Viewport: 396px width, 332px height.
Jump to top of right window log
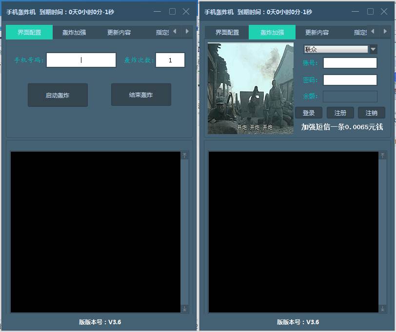pyautogui.click(x=382, y=156)
